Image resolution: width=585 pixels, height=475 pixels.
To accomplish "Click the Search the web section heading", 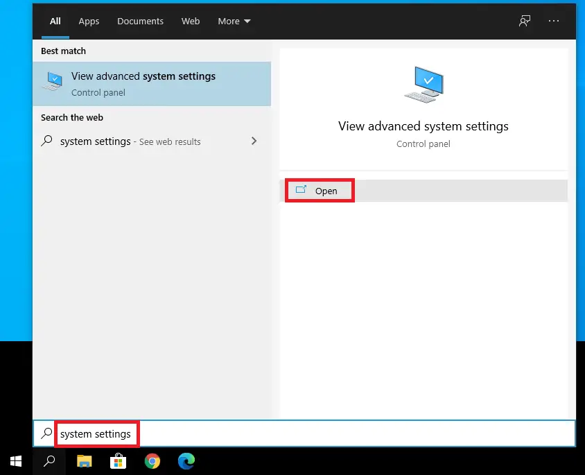I will coord(72,118).
